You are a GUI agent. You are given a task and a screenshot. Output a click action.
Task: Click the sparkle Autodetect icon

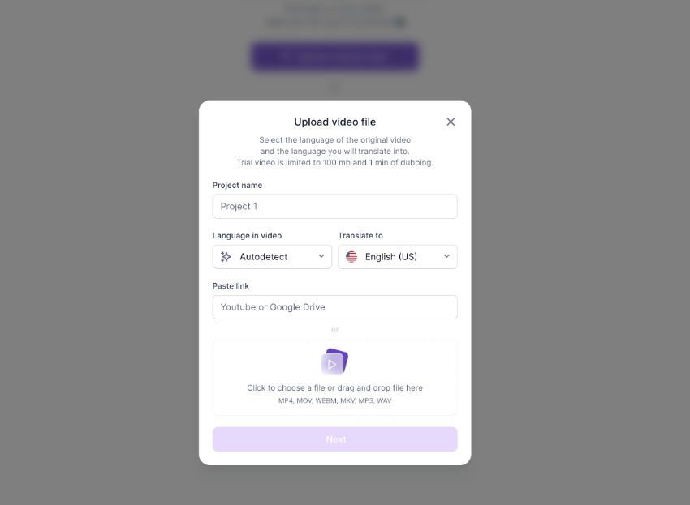[x=226, y=257]
